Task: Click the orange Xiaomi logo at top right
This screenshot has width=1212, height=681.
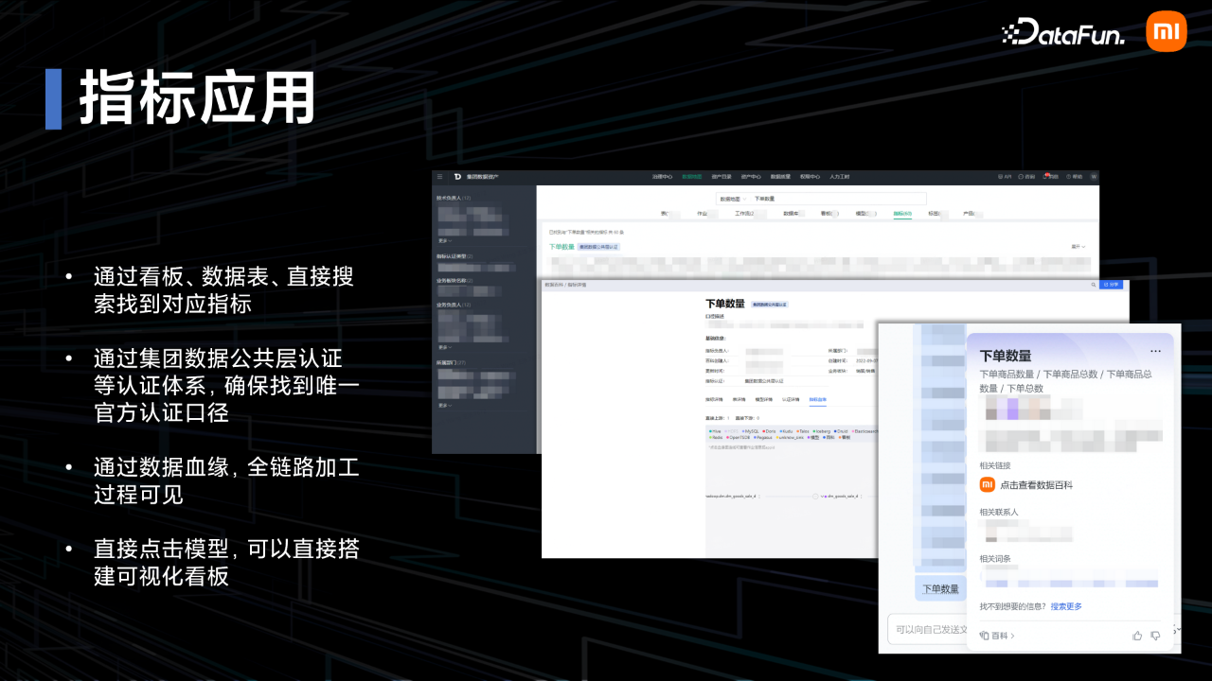Action: [x=1166, y=33]
